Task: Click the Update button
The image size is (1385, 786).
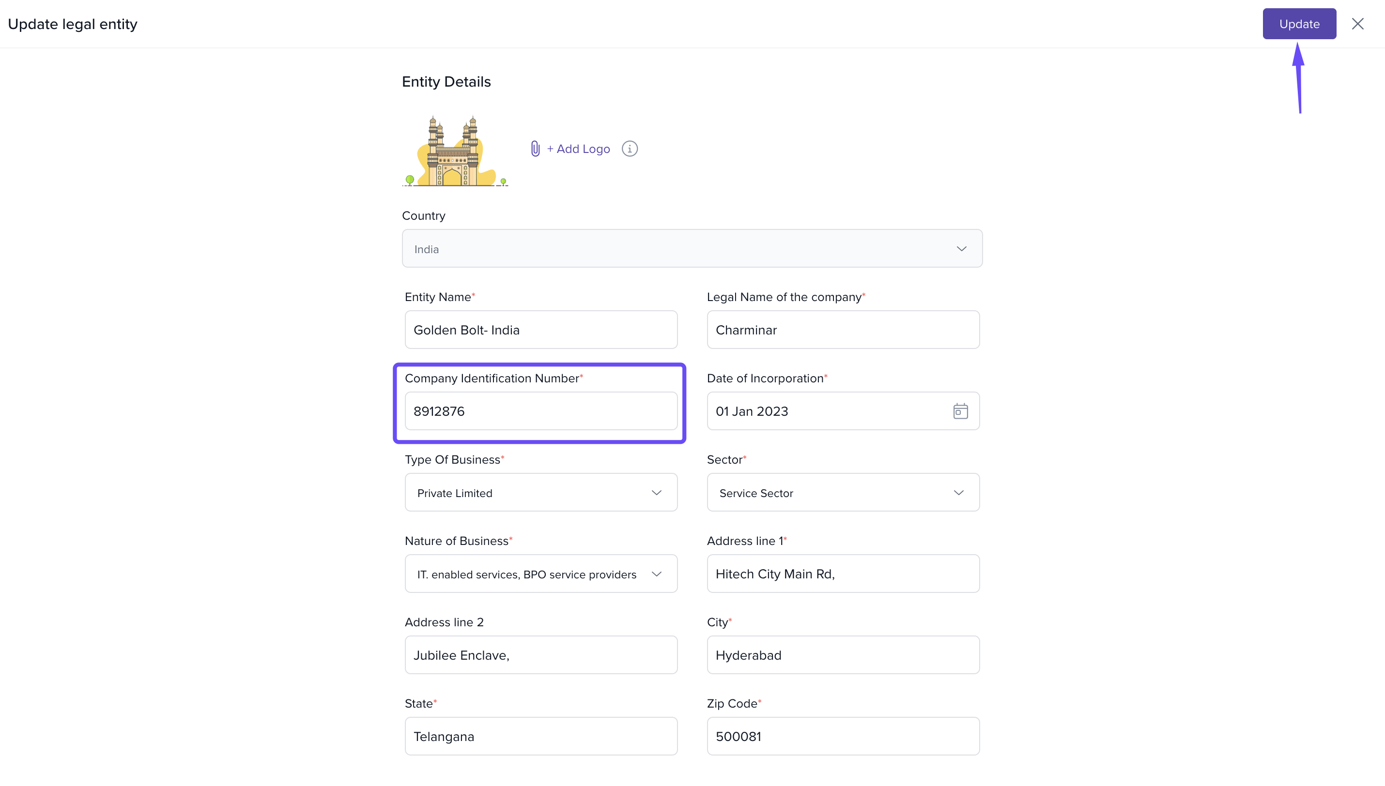Action: click(x=1299, y=24)
